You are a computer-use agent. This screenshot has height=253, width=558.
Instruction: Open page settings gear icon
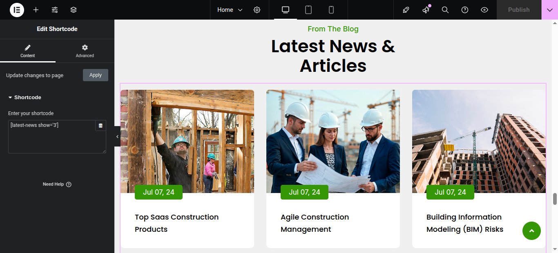(257, 10)
